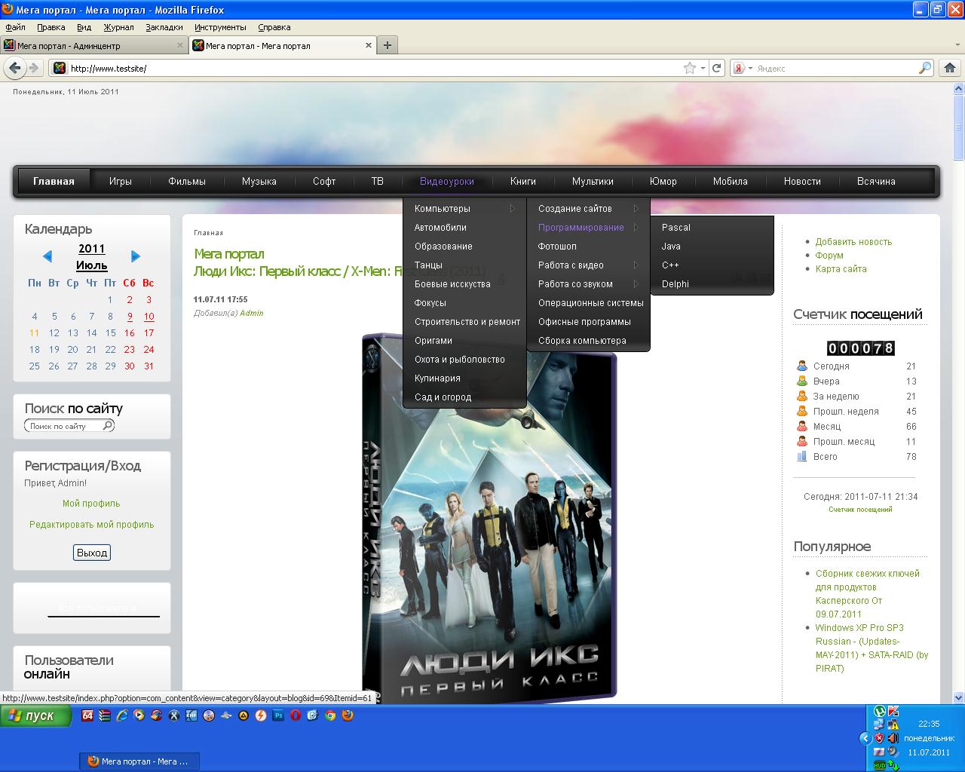The height and width of the screenshot is (772, 965).
Task: Click the search magnifier in the Яндекс box
Action: (x=925, y=68)
